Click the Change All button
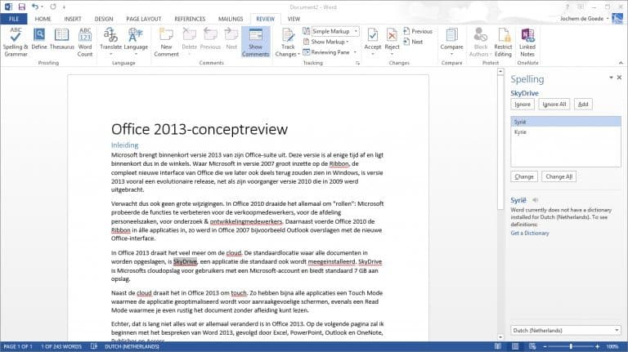 coord(558,176)
